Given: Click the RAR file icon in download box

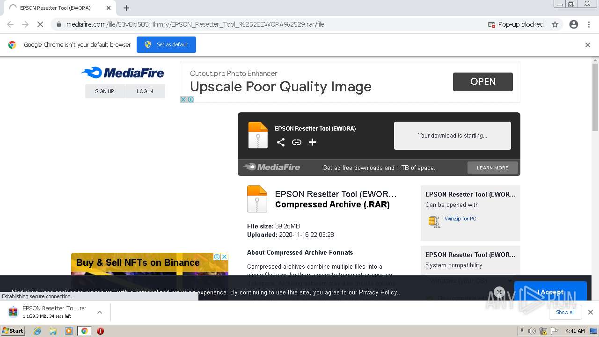Looking at the screenshot, I should coord(258,135).
